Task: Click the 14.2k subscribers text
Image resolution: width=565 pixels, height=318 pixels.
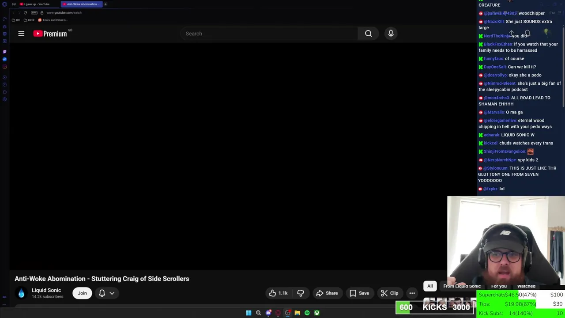Action: (x=47, y=297)
